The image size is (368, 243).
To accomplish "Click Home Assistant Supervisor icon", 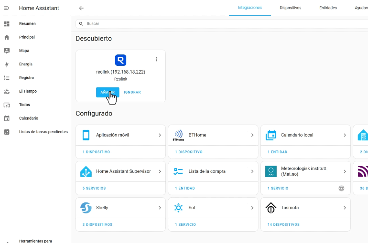I will (86, 171).
